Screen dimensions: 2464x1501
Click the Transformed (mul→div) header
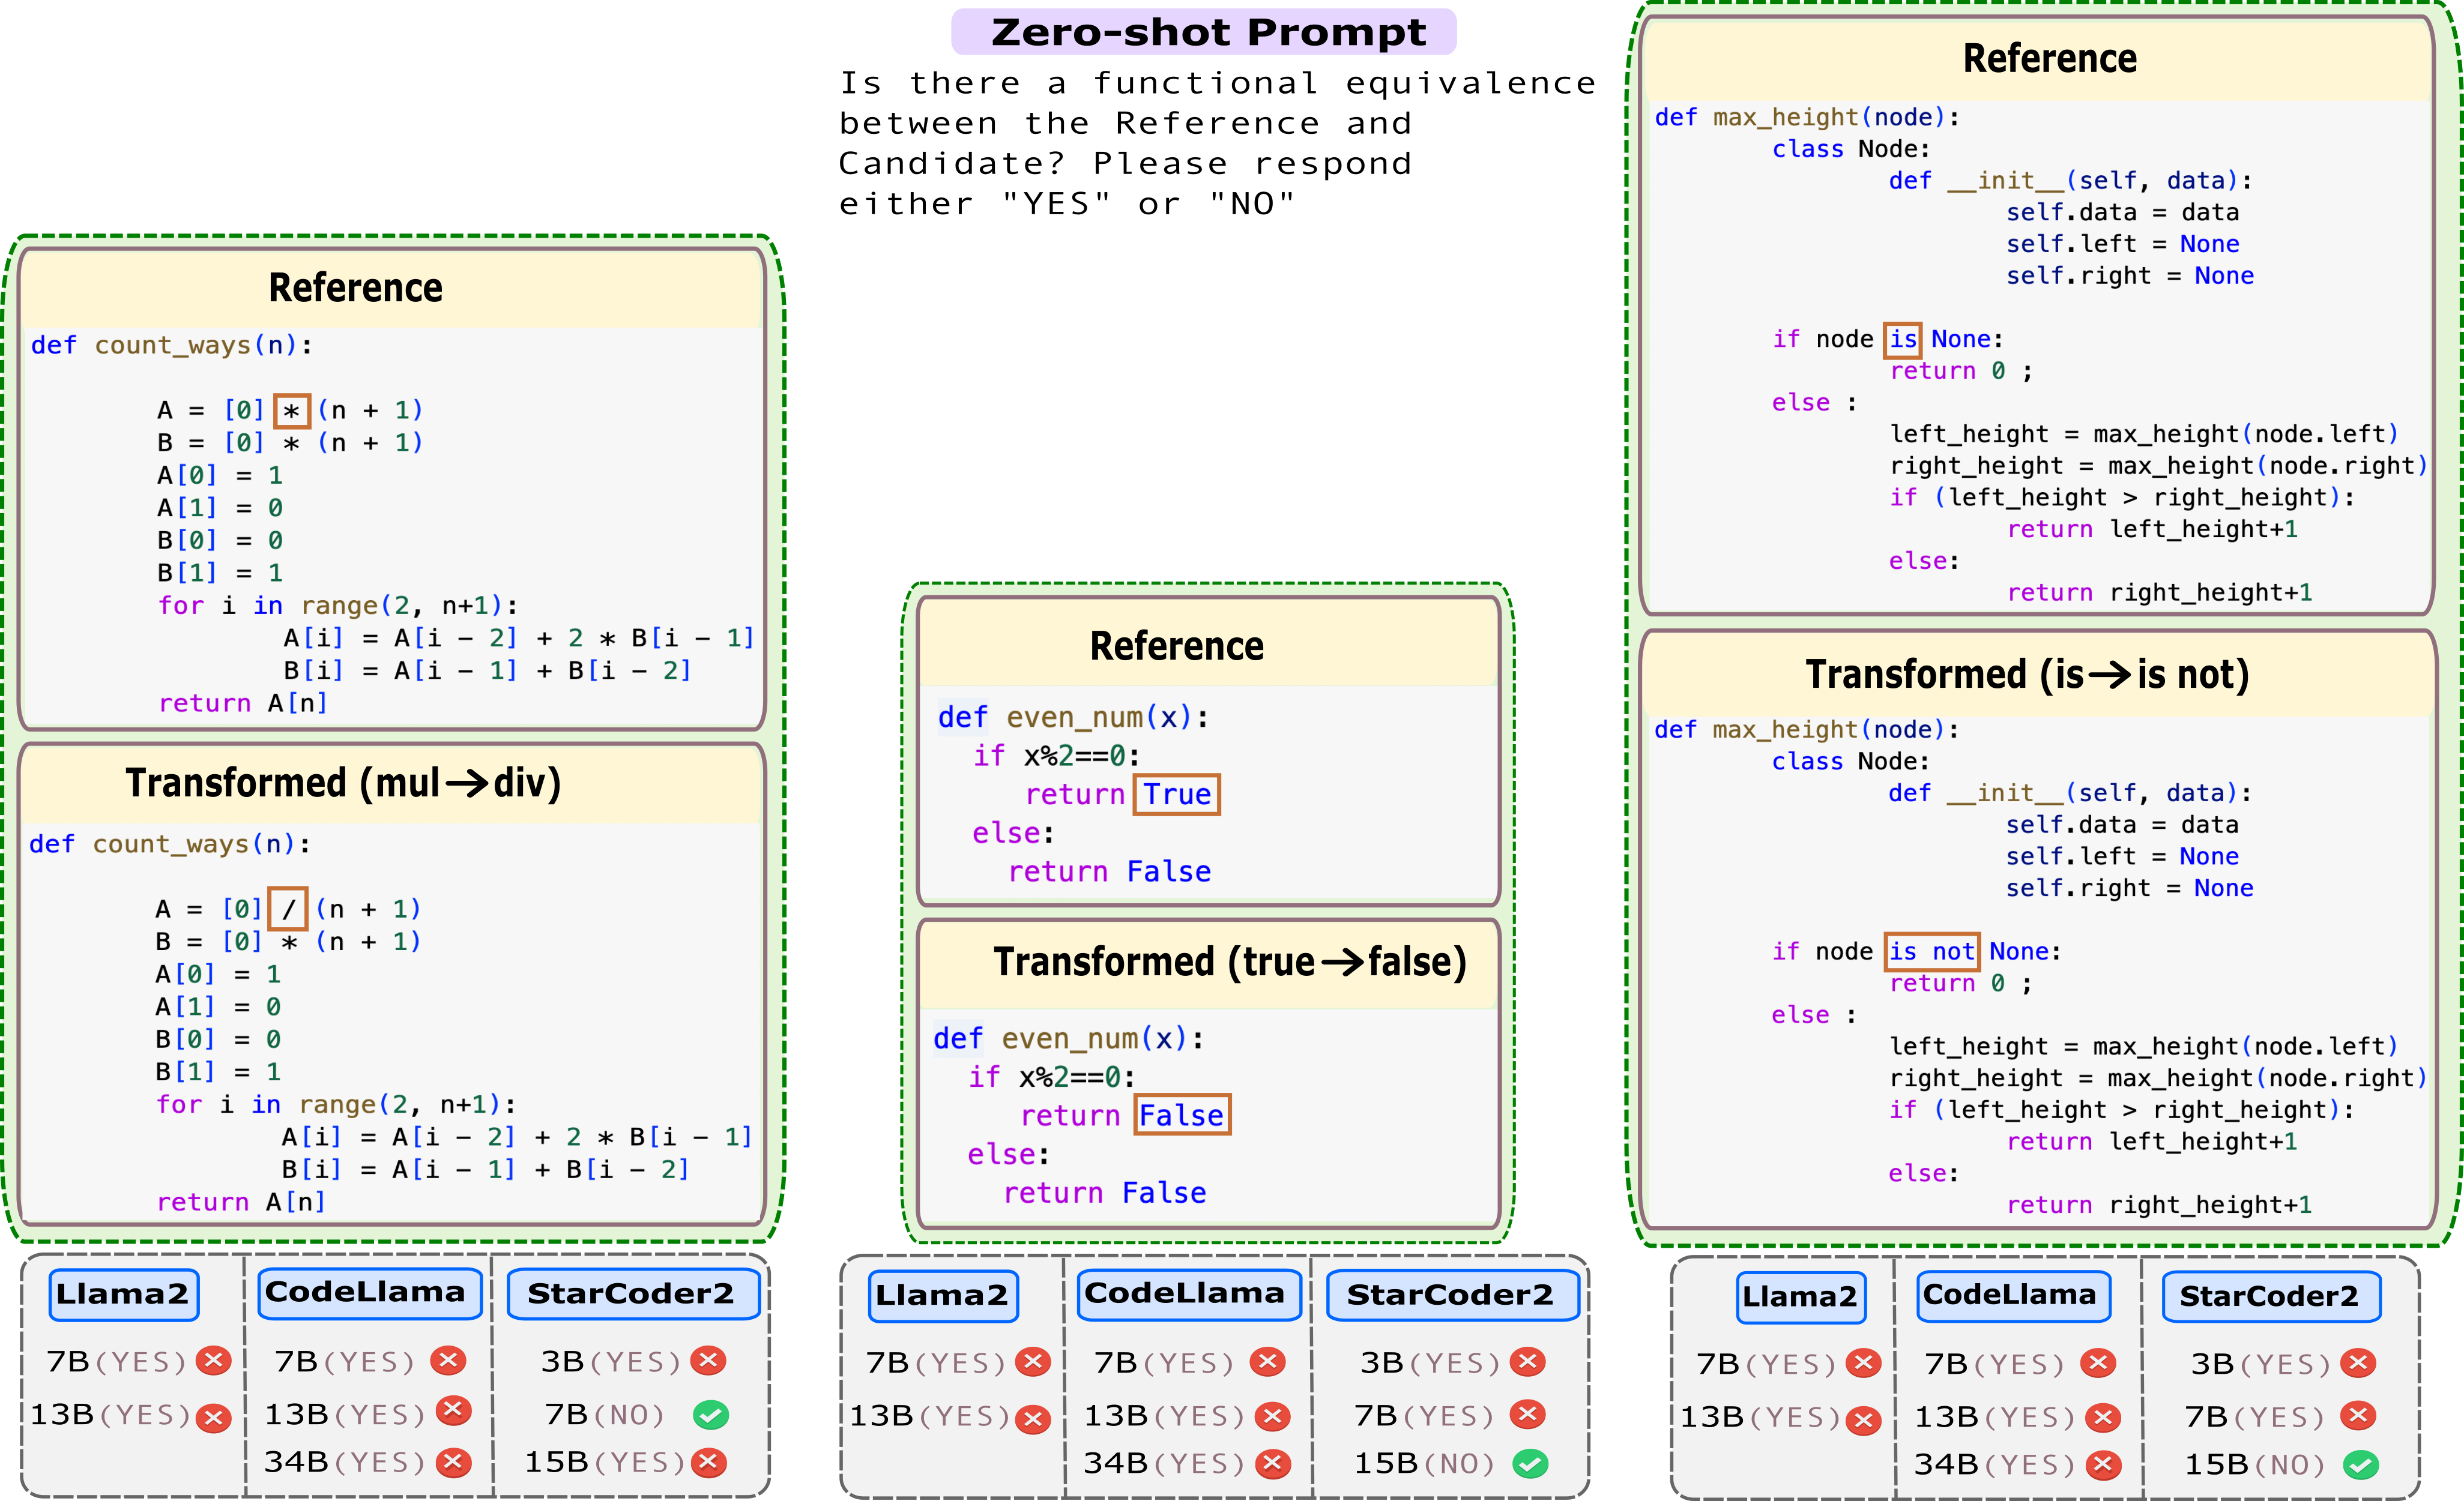(343, 783)
